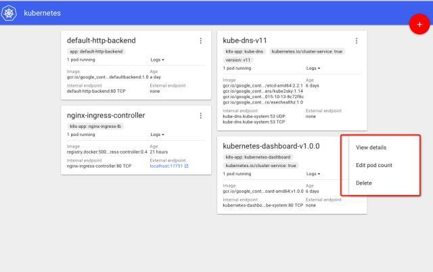Image resolution: width=433 pixels, height=272 pixels.
Task: Open the kube-dns-v11 card title
Action: click(245, 41)
